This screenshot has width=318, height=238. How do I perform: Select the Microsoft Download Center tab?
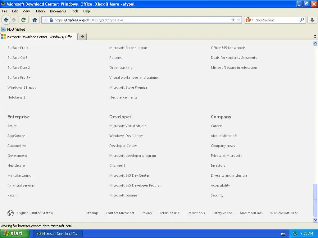coord(39,37)
